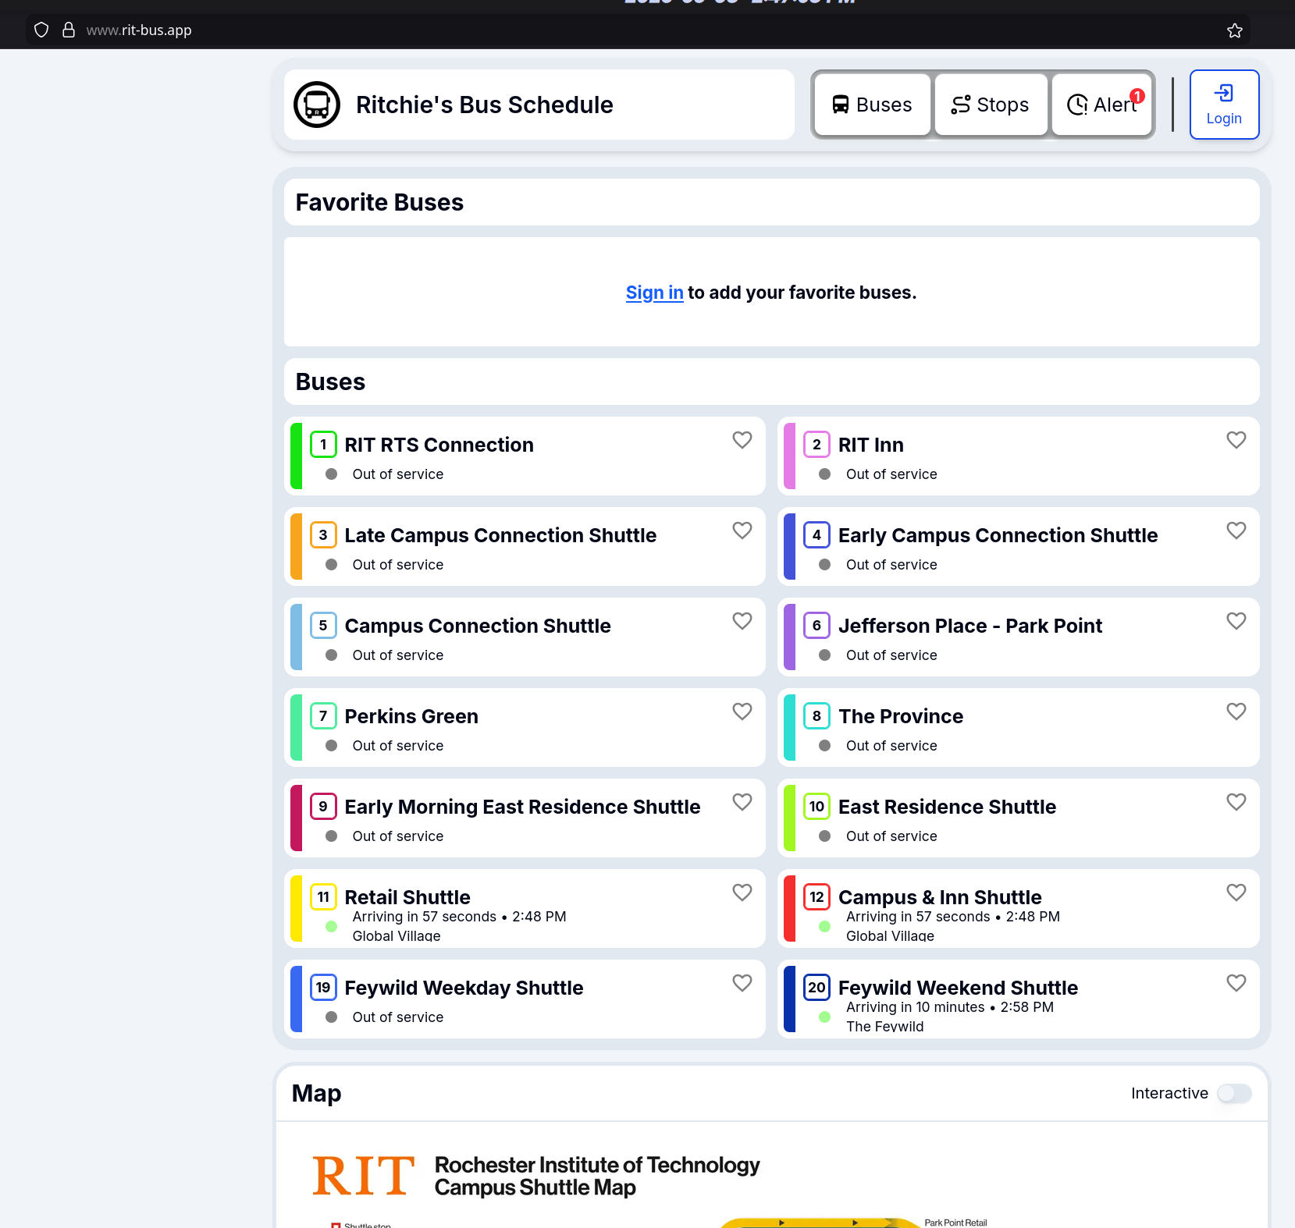Toggle the Interactive map switch

point(1234,1094)
